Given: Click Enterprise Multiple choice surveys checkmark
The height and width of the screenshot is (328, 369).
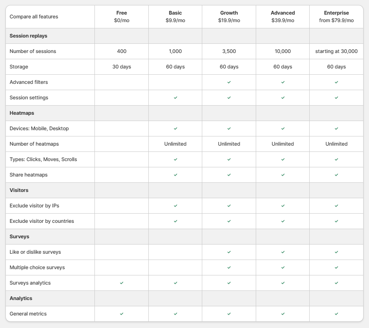Looking at the screenshot, I should pyautogui.click(x=336, y=267).
